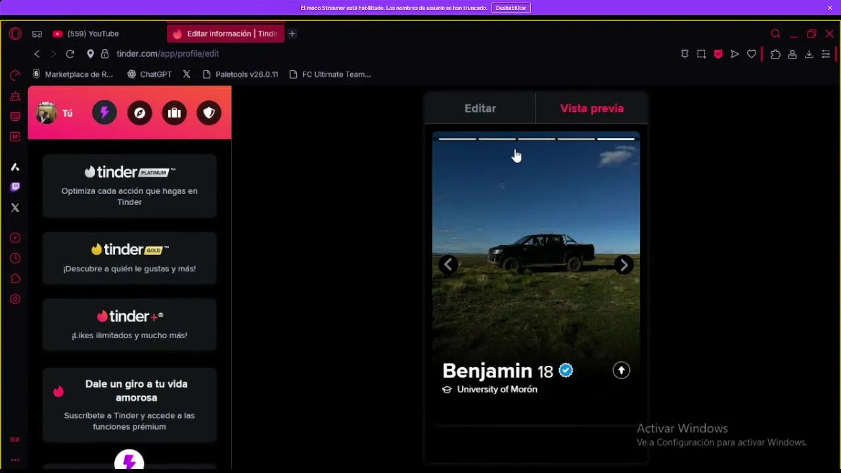Screen dimensions: 841x473
Task: Open browser settings gear in sidebar
Action: tap(15, 299)
